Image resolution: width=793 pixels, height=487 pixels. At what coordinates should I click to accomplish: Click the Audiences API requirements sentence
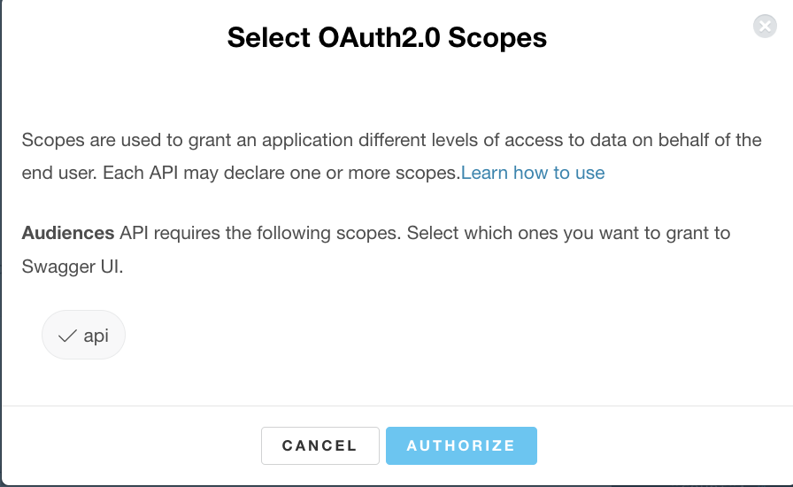(376, 250)
